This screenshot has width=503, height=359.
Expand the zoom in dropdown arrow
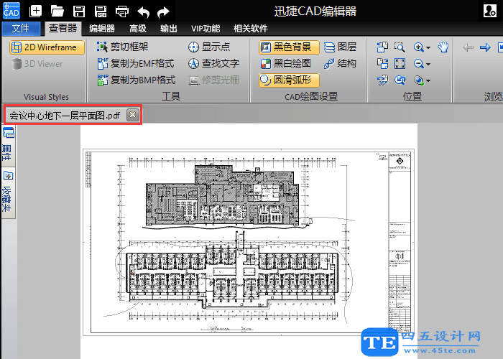(428, 48)
